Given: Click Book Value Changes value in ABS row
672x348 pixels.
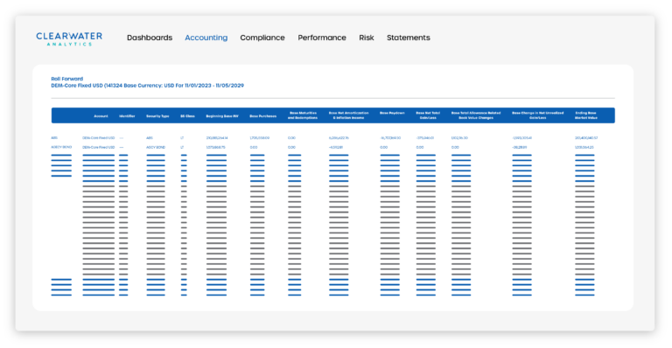Looking at the screenshot, I should point(459,138).
